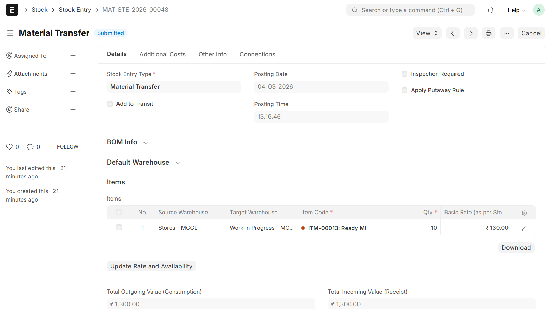
Task: Go to next document with right arrow
Action: (471, 33)
